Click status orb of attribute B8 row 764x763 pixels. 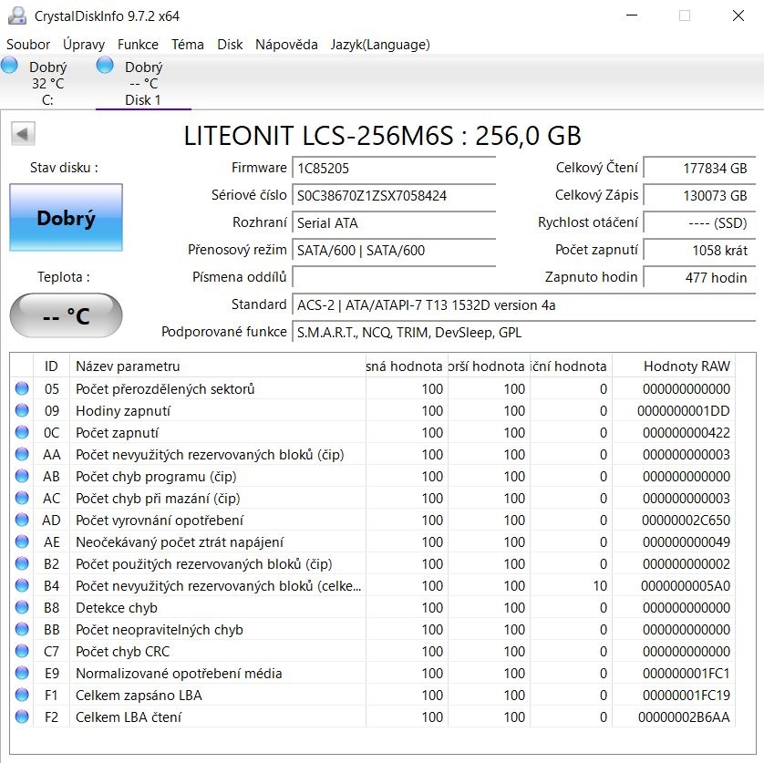[22, 607]
